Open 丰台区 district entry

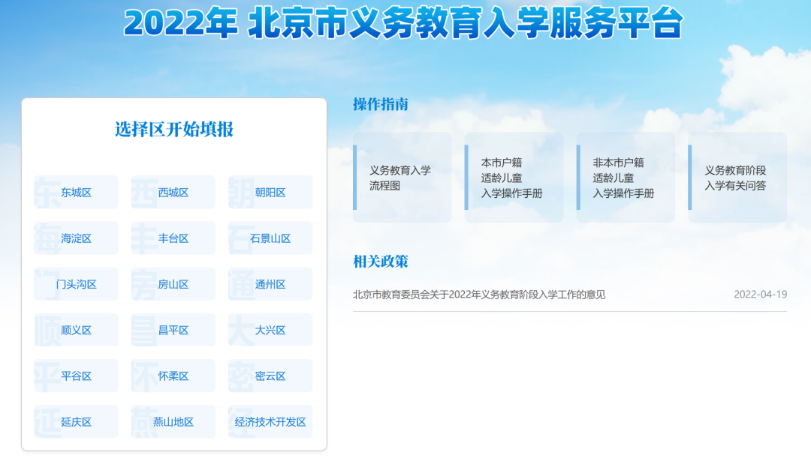click(173, 238)
